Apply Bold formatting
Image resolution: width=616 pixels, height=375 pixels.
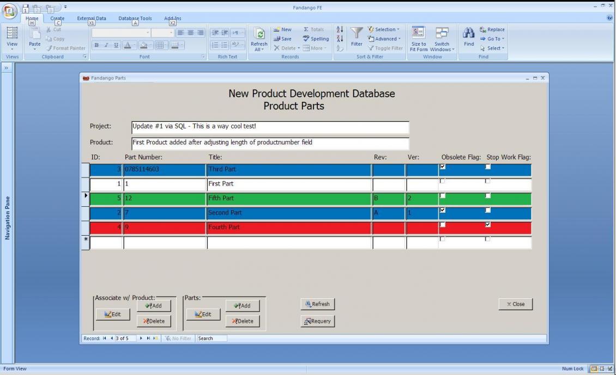(96, 45)
